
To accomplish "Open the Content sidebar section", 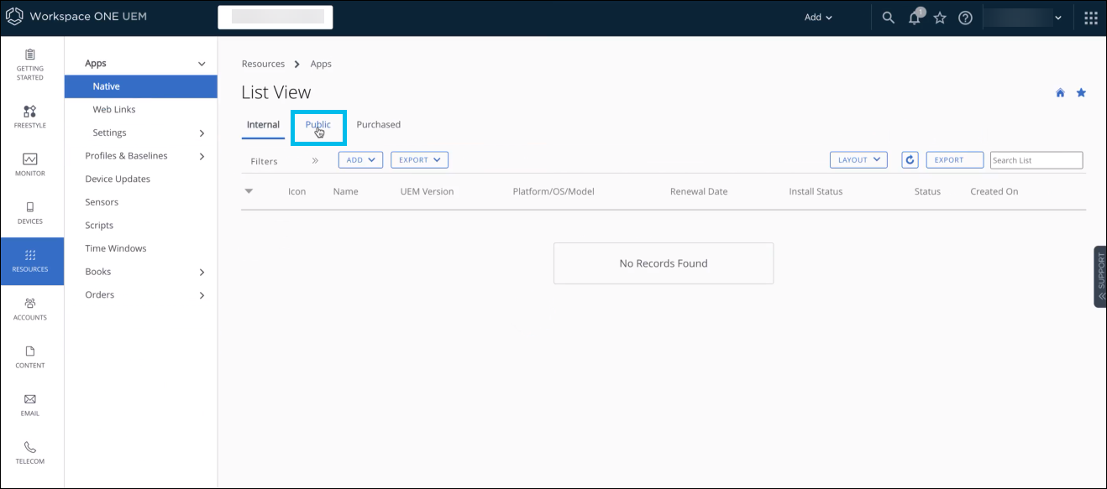I will pos(30,356).
